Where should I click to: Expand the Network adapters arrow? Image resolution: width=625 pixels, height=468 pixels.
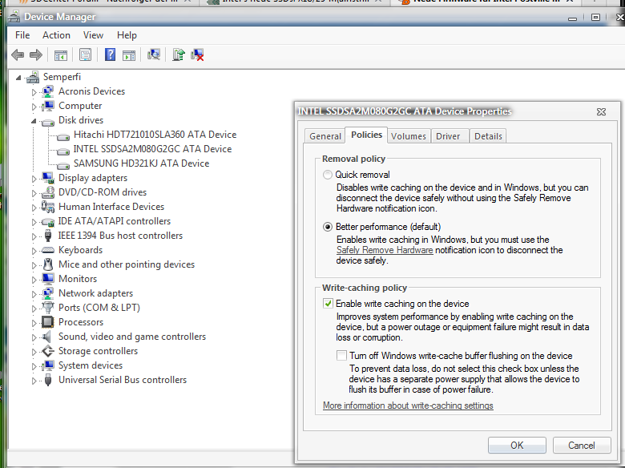pos(34,294)
